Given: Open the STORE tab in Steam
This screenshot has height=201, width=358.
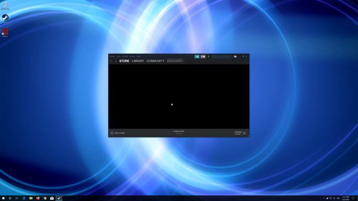Looking at the screenshot, I should [124, 61].
